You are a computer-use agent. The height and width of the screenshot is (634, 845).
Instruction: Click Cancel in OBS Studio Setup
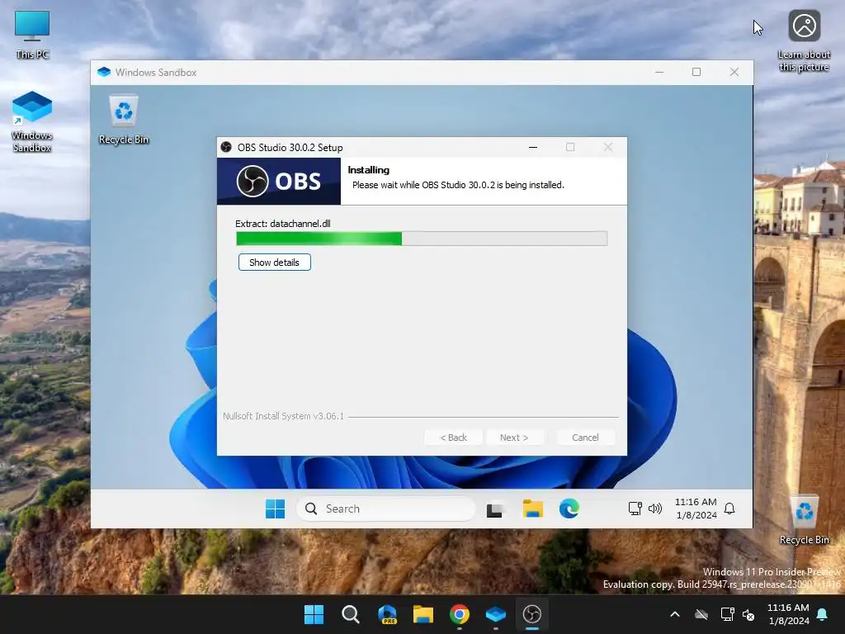coord(585,438)
